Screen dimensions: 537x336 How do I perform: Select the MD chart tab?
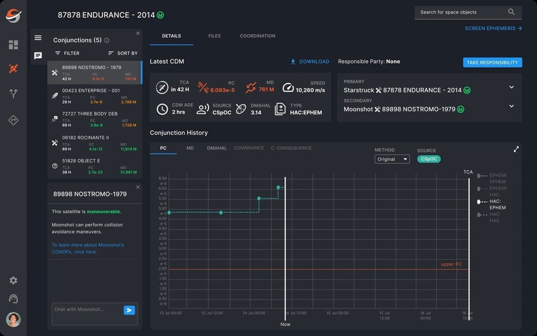click(190, 148)
